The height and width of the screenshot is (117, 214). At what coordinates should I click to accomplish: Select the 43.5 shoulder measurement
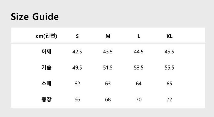pyautogui.click(x=108, y=52)
